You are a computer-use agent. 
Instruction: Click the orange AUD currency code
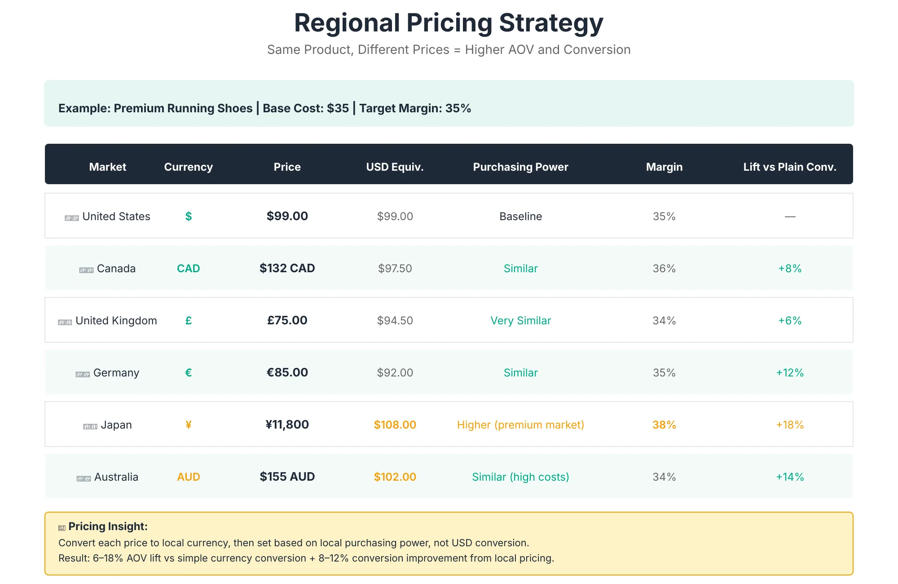(x=189, y=477)
